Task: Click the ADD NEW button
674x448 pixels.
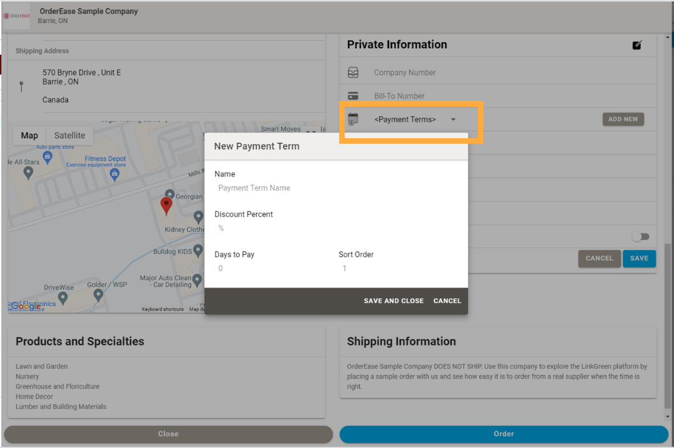Action: click(623, 119)
